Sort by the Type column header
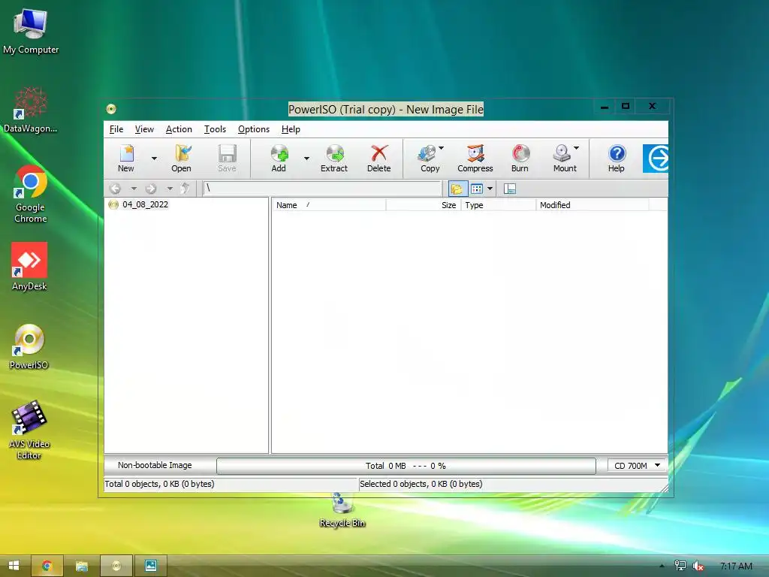Viewport: 769px width, 577px height. [x=499, y=205]
